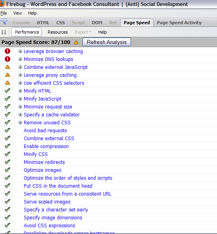Switch to the Script tab
217x234 pixels.
pos(78,23)
